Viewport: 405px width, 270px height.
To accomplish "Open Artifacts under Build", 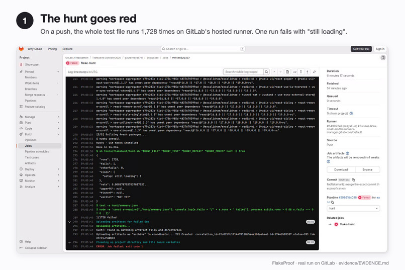I will click(30, 163).
